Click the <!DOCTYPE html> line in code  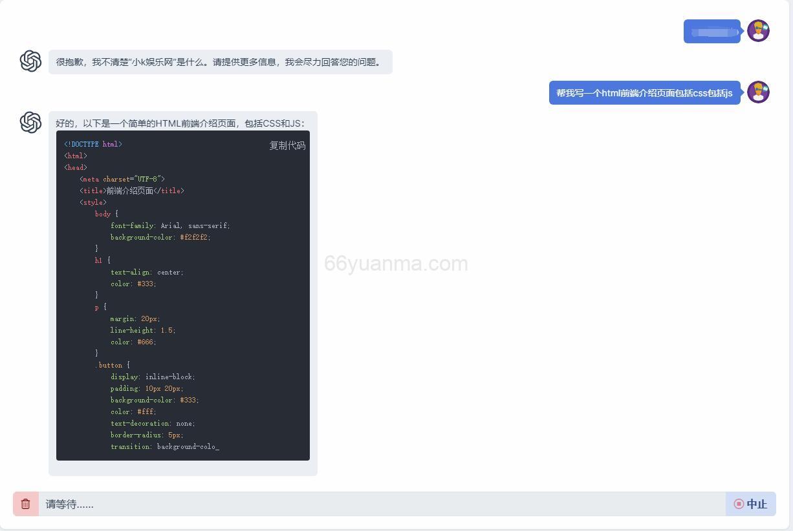coord(93,144)
